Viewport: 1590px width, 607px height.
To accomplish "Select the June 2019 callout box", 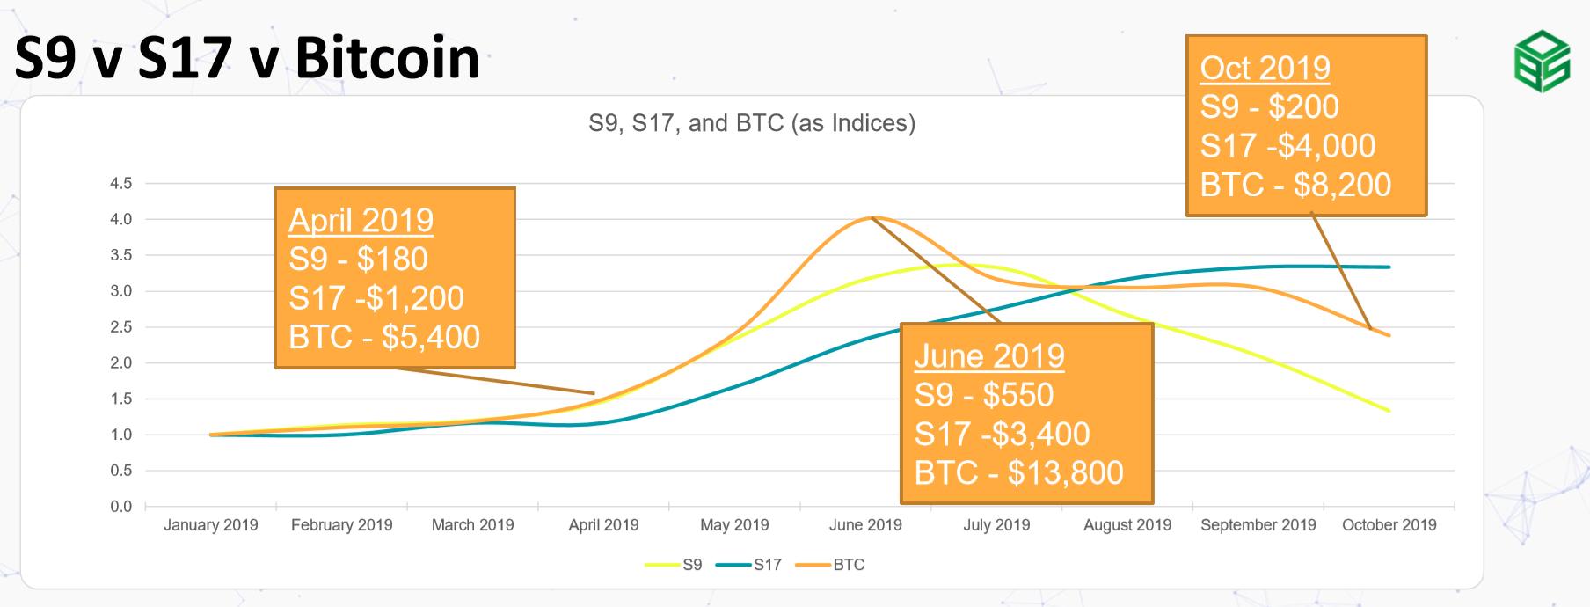I will [x=1026, y=413].
